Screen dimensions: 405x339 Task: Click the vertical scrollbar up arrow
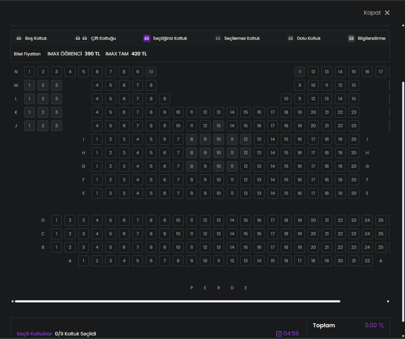click(x=403, y=25)
